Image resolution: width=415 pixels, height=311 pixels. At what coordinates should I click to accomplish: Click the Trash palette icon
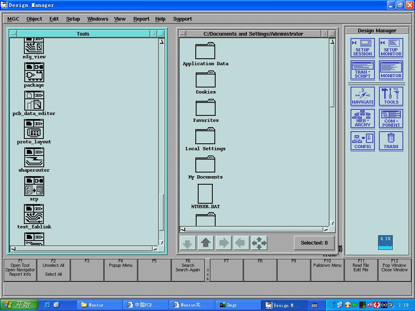[x=391, y=141]
